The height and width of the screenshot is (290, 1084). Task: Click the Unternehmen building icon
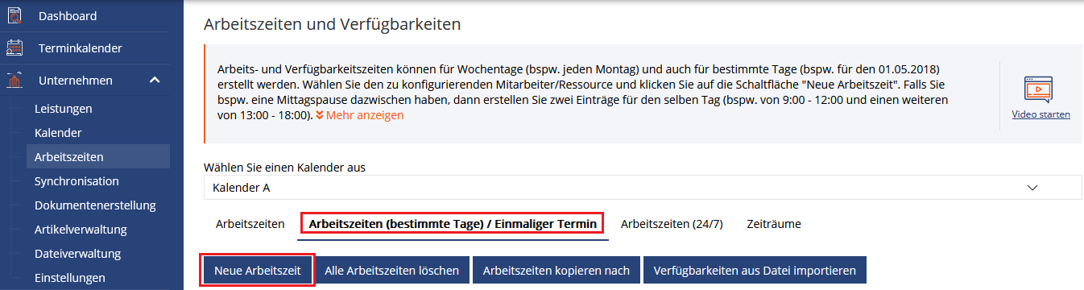tap(14, 81)
